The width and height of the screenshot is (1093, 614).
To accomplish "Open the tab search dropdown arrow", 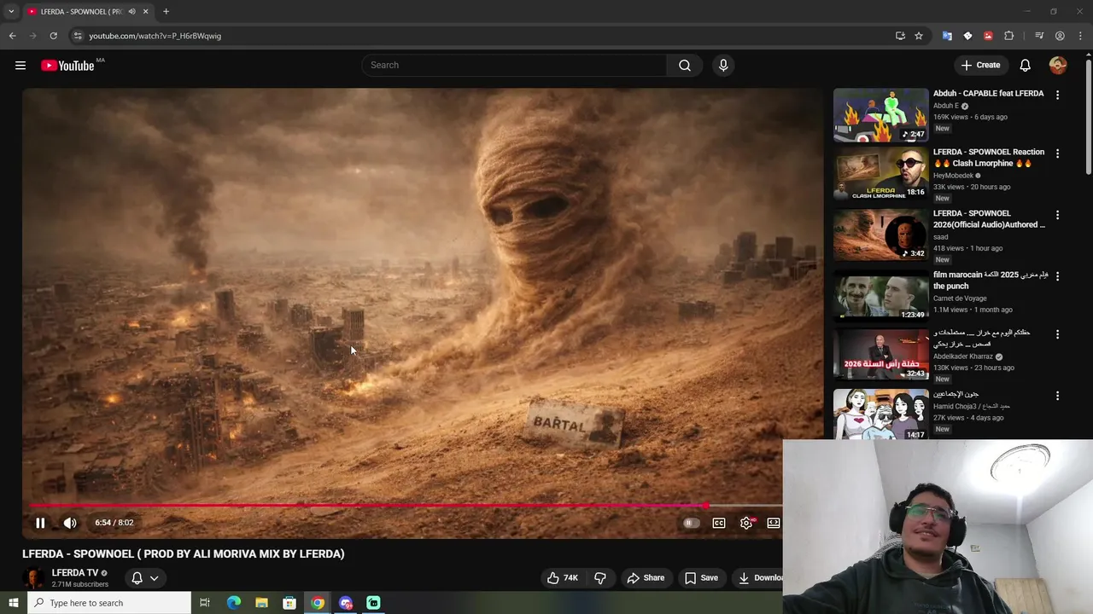I will coord(11,12).
